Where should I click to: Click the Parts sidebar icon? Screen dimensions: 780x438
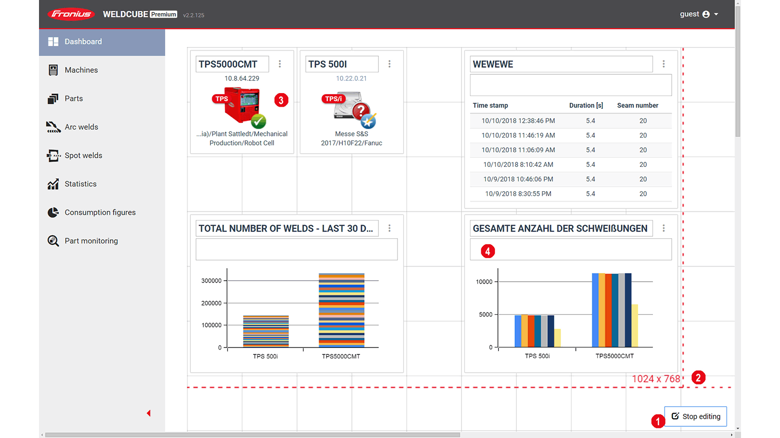(53, 99)
